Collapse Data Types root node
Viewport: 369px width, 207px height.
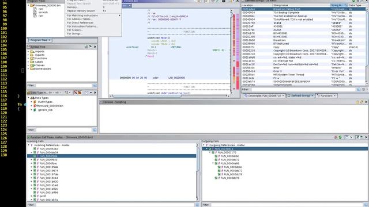(29, 98)
